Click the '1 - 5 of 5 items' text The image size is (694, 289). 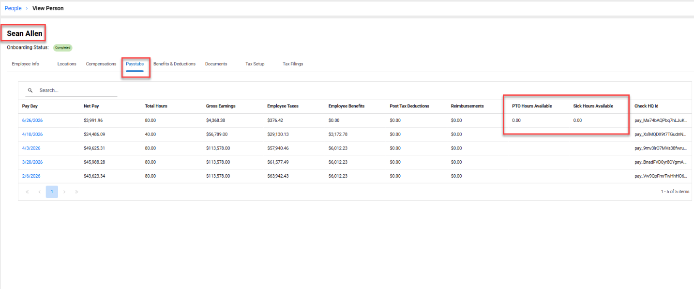click(675, 192)
